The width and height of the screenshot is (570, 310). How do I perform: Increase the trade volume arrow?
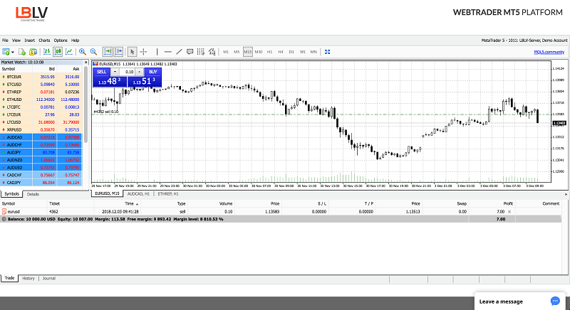(x=139, y=72)
